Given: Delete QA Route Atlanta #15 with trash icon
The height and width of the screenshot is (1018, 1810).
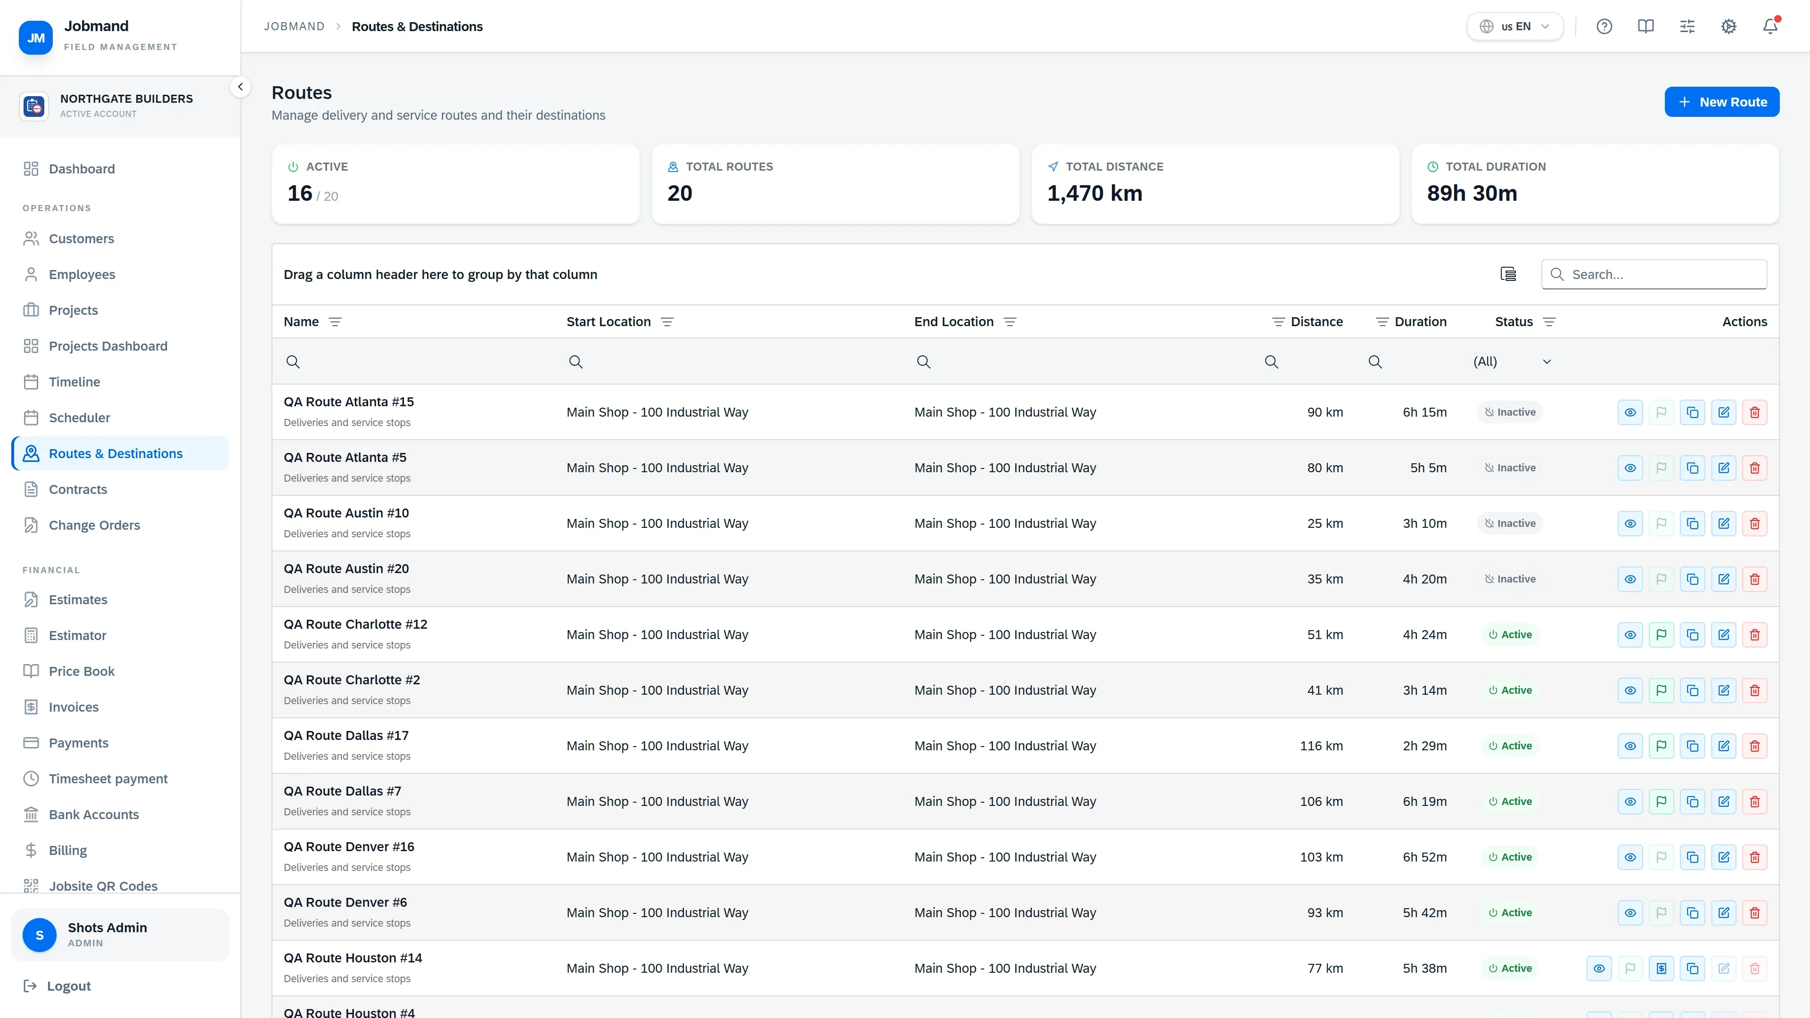Looking at the screenshot, I should 1754,412.
